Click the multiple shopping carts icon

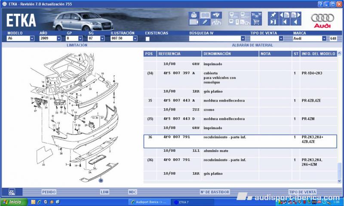coord(256,15)
